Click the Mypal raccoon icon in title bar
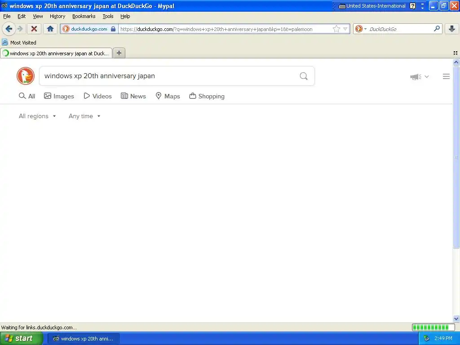 pyautogui.click(x=4, y=5)
